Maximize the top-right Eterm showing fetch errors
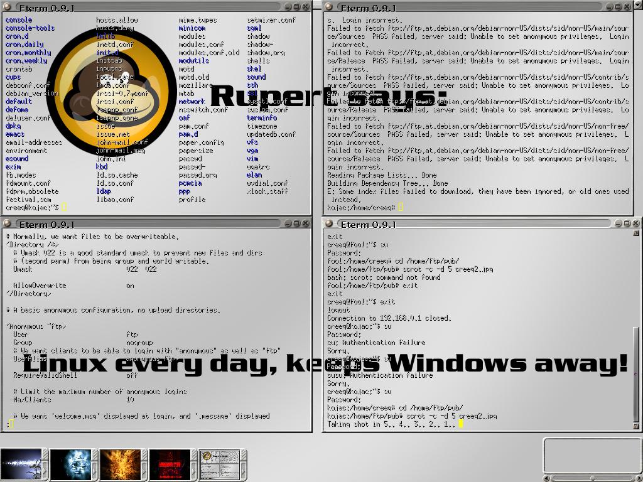This screenshot has height=482, width=643. coord(619,7)
